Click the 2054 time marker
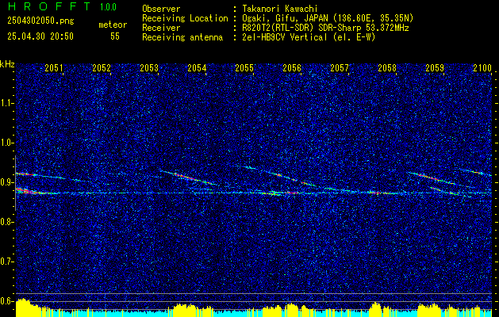499x317 pixels. tap(197, 68)
